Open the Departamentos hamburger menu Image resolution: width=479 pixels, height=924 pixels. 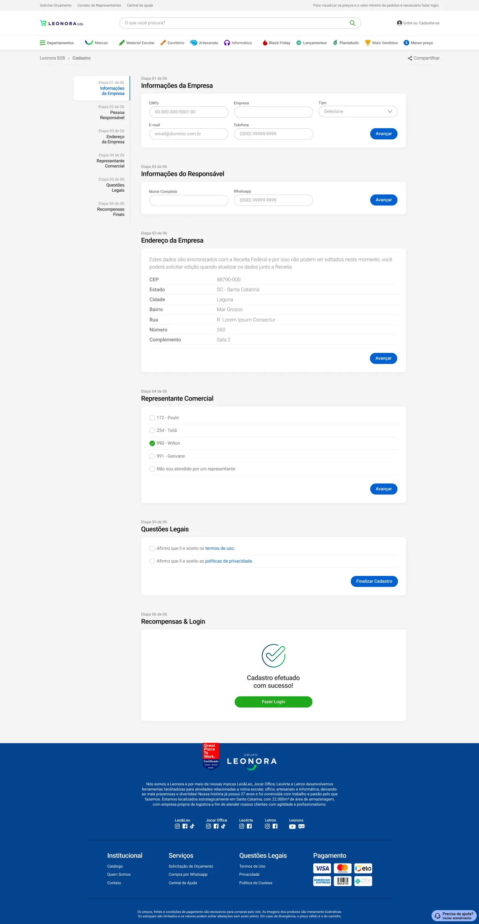pos(57,43)
